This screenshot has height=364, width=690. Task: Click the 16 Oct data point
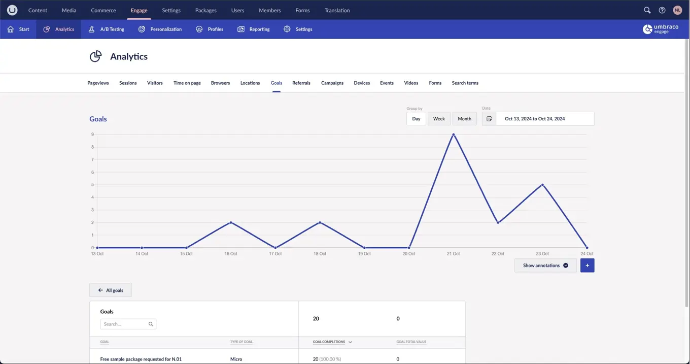coord(231,222)
